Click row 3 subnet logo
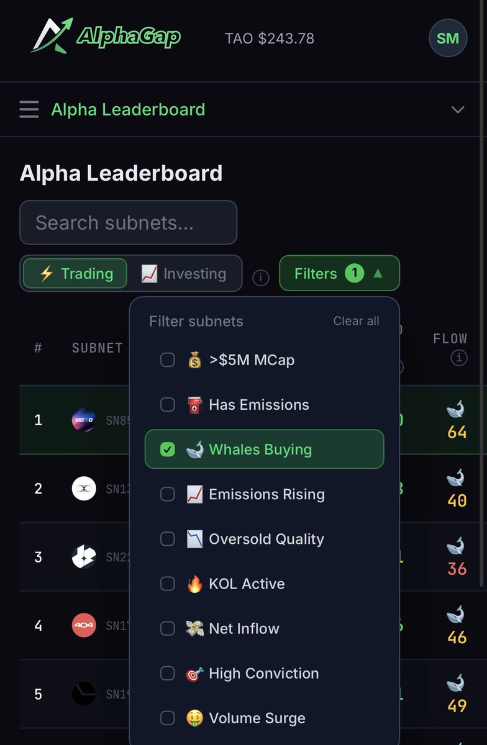 pyautogui.click(x=84, y=557)
